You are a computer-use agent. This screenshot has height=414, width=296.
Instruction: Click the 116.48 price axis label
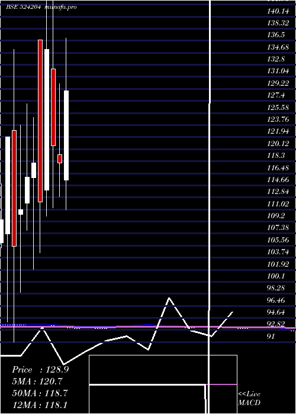pos(278,167)
